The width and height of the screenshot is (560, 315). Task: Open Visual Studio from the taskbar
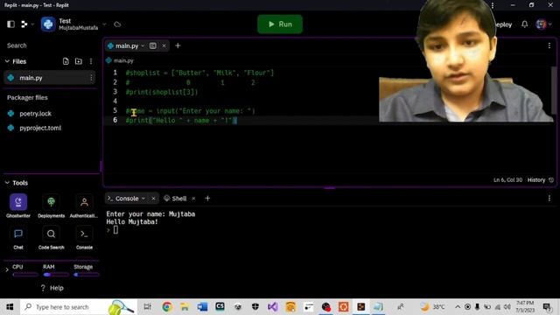coord(272,307)
